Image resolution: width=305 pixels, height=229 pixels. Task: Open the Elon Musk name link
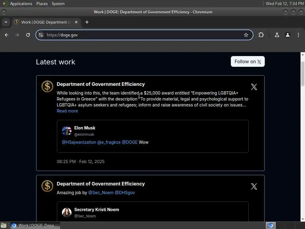coord(85,128)
